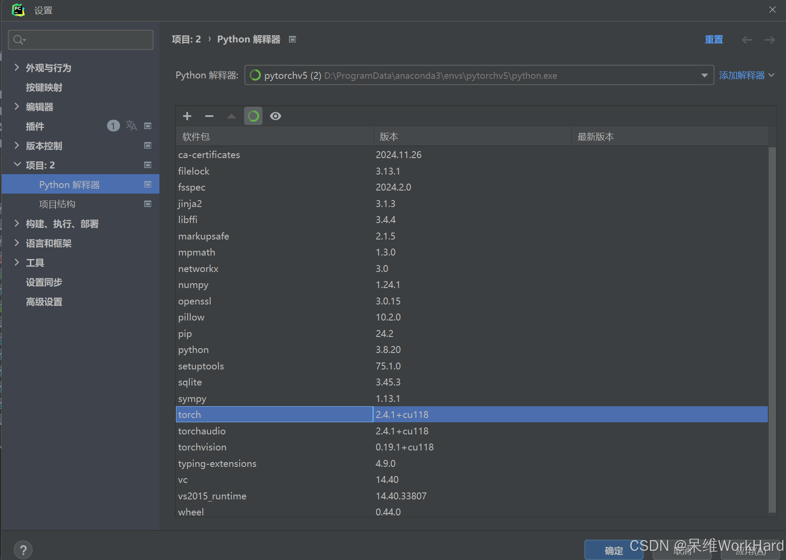Go back with the left arrow icon
Image resolution: width=786 pixels, height=560 pixels.
click(x=747, y=40)
